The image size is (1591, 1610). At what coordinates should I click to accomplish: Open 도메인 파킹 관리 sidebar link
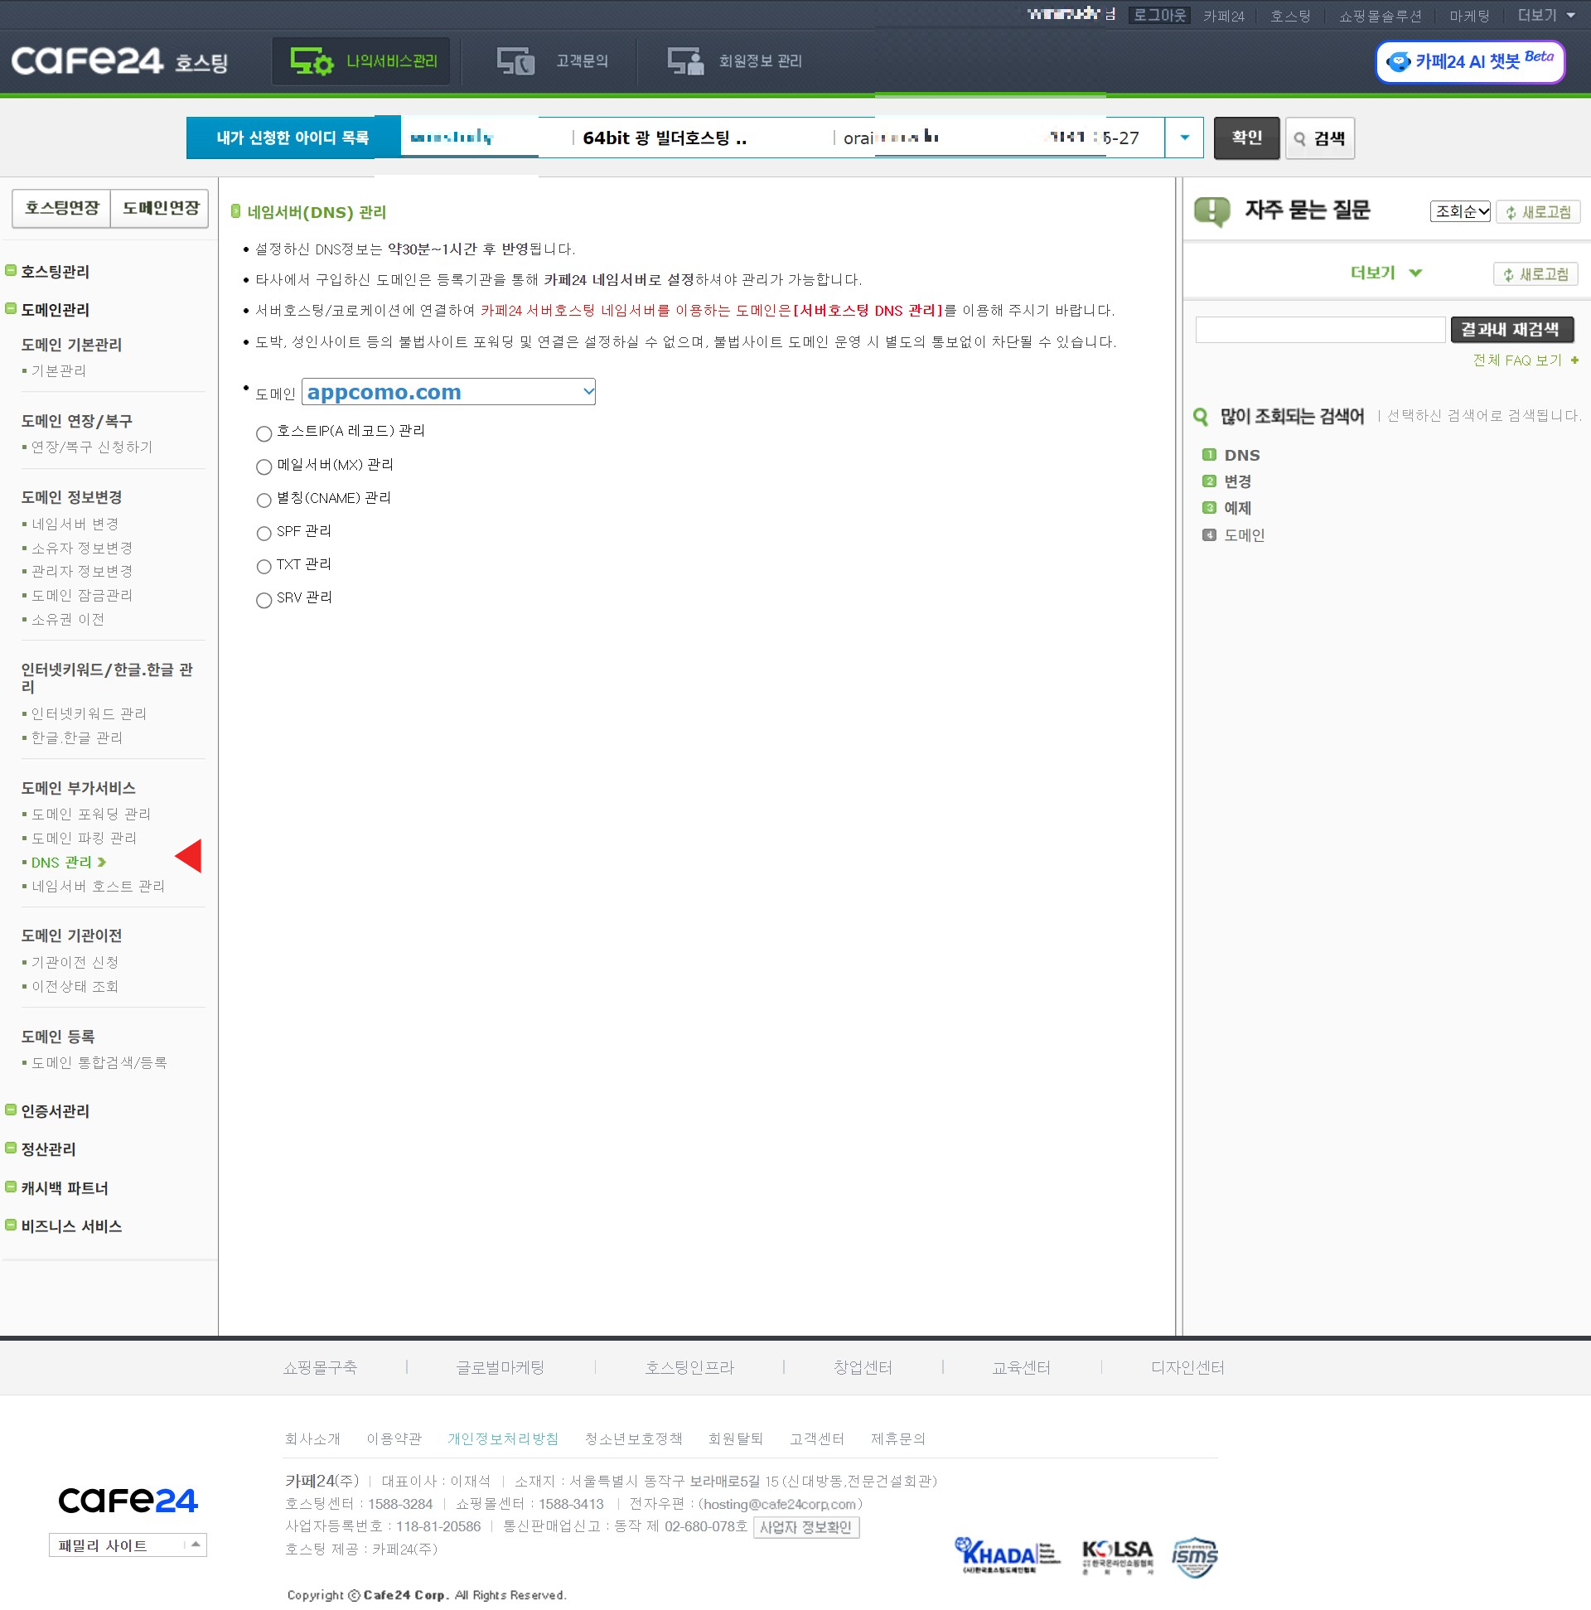pos(85,838)
